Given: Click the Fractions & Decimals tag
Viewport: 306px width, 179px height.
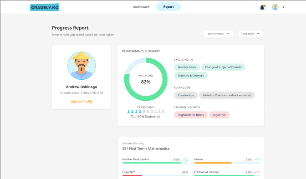Looking at the screenshot, I should 191,76.
